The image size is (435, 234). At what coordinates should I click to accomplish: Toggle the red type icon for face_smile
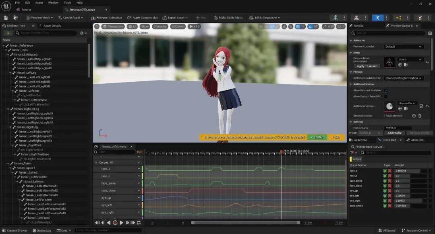coord(389,181)
